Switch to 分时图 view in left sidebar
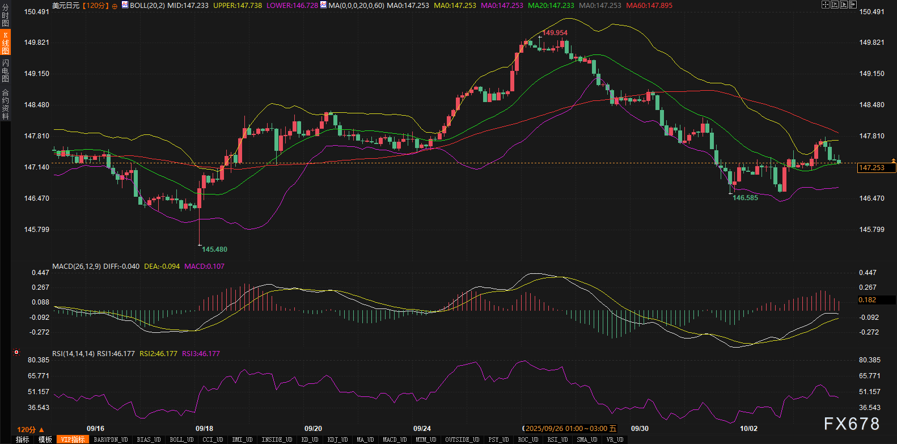This screenshot has height=444, width=897. coord(5,15)
